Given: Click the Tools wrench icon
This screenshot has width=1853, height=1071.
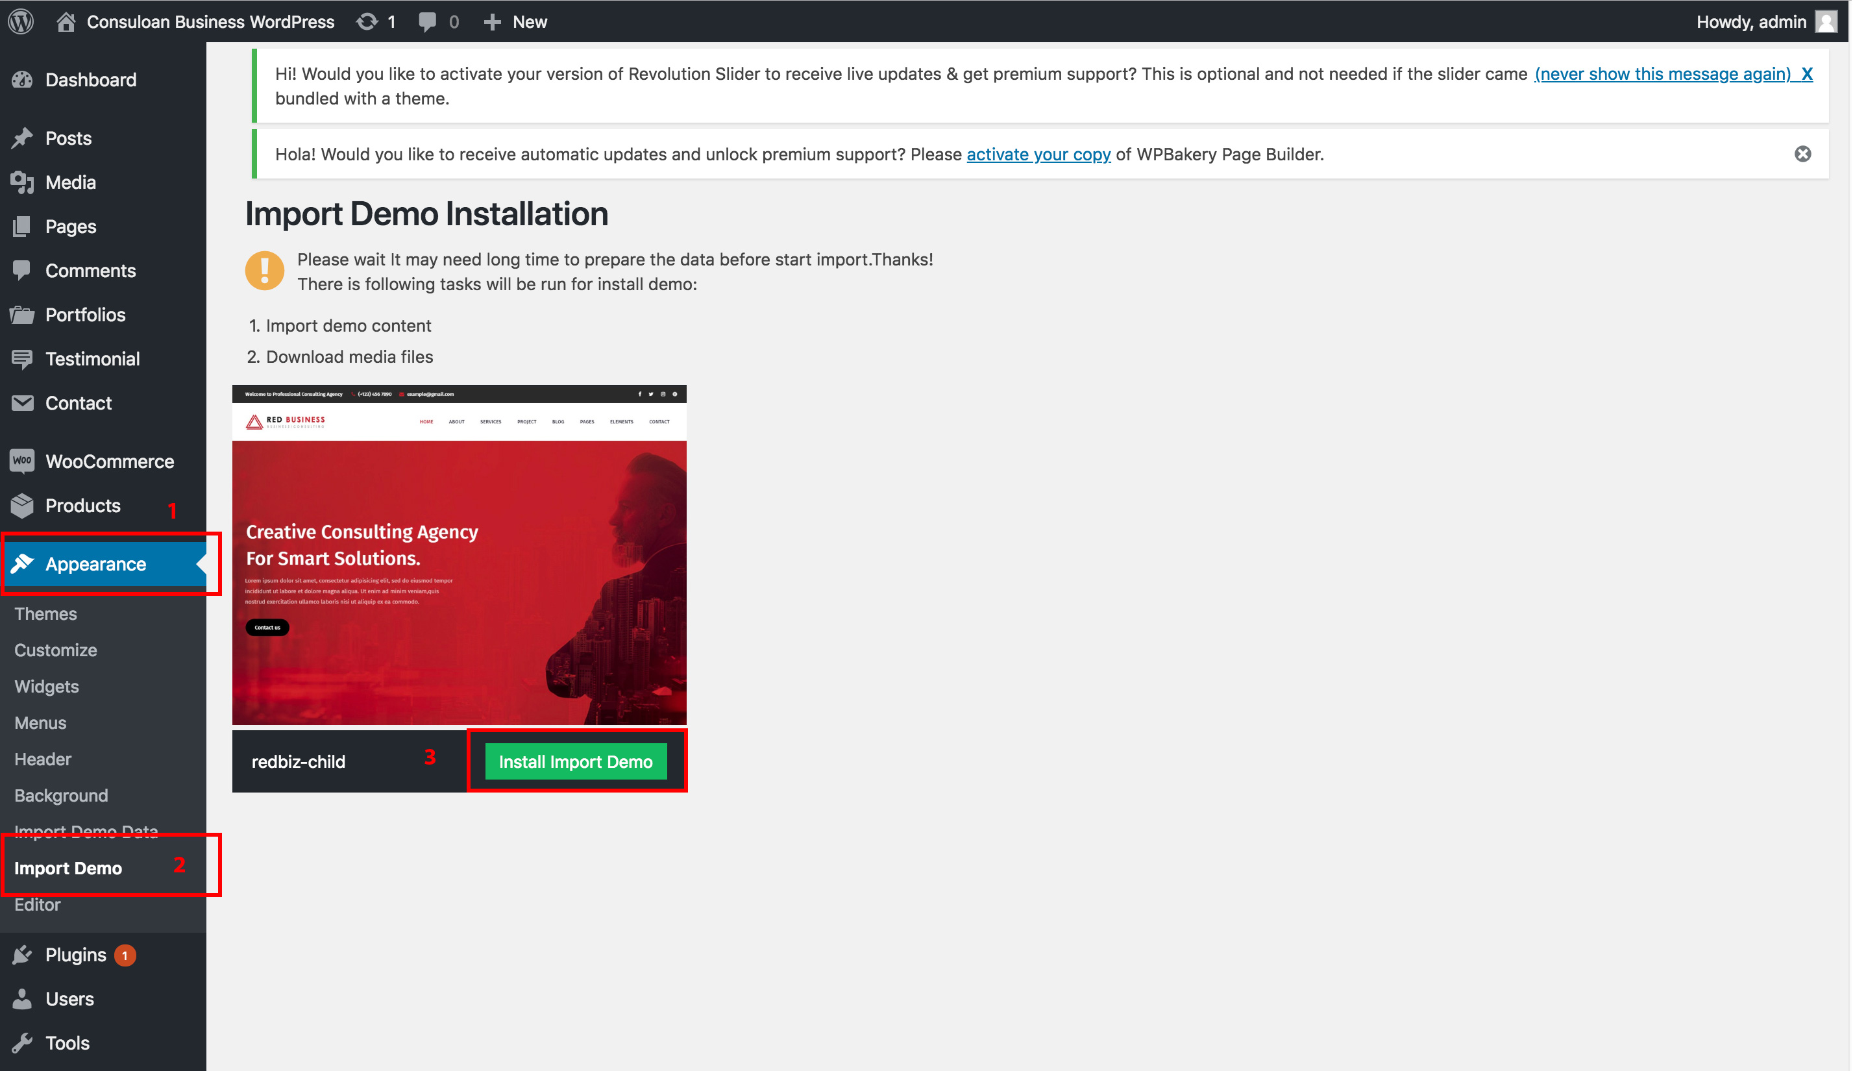Looking at the screenshot, I should click(22, 1043).
